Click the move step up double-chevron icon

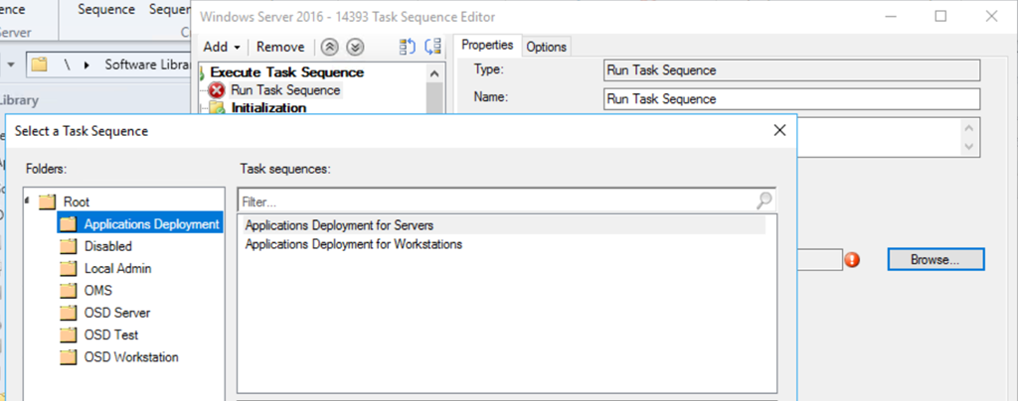click(x=328, y=47)
